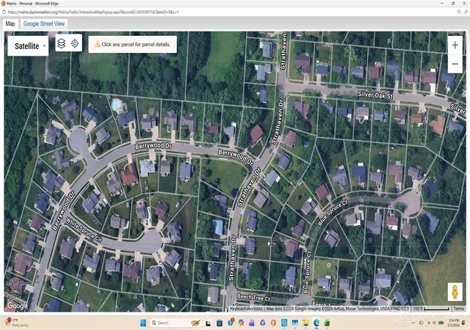Click the warning icon in parcel notice

98,44
